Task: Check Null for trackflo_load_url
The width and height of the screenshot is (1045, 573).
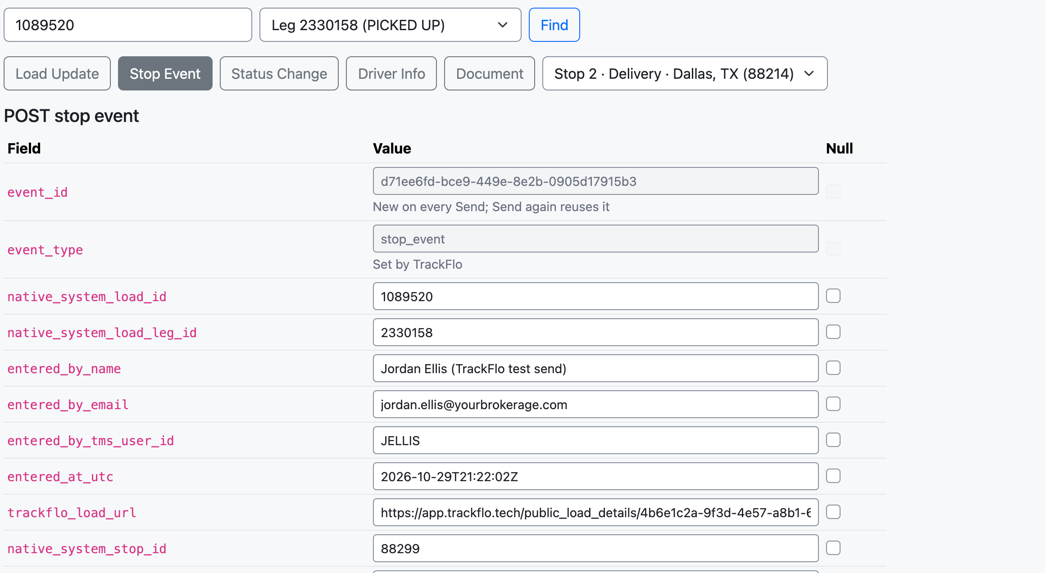Action: coord(833,512)
